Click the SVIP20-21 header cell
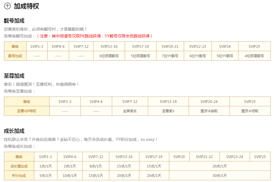 coord(170,46)
